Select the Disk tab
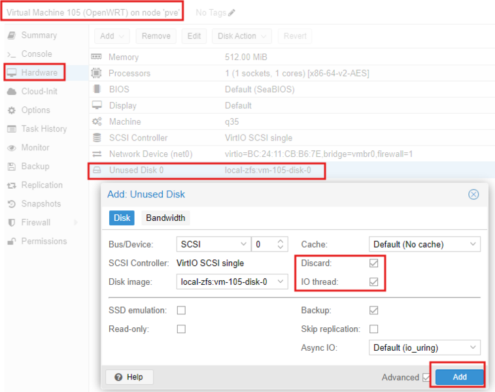Viewport: 495px width, 392px height. 122,218
